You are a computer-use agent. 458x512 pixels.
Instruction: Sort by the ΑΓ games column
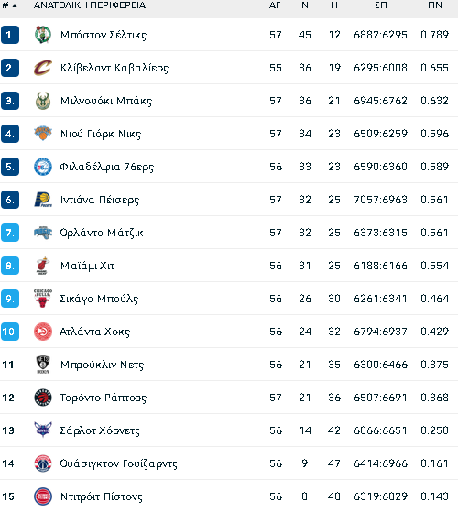coord(275,5)
